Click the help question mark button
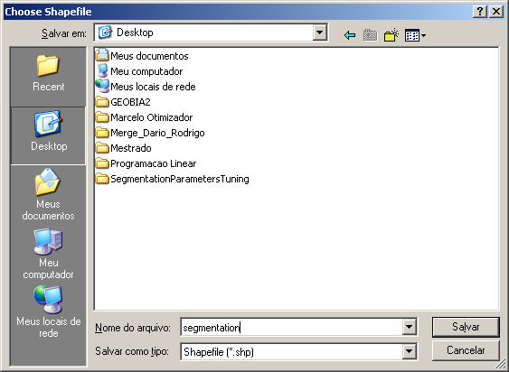The image size is (509, 372). click(x=480, y=12)
